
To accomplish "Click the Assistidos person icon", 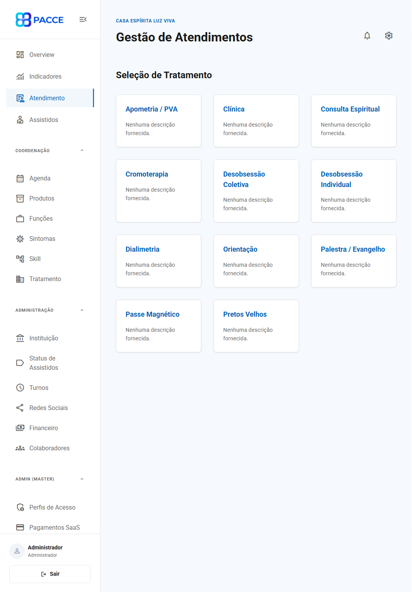I will 20,120.
